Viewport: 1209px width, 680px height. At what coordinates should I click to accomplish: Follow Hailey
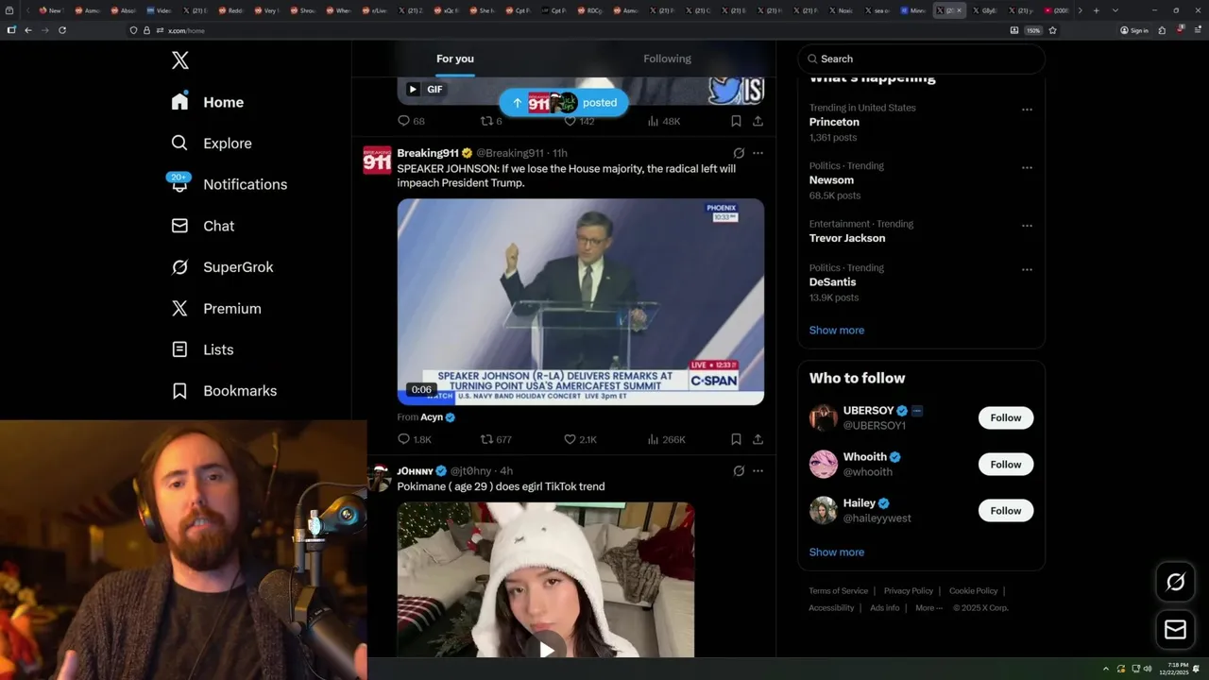(1006, 510)
